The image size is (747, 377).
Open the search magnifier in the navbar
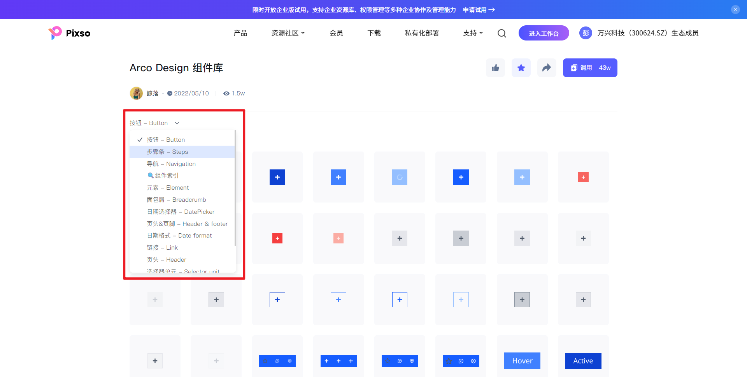click(x=502, y=33)
